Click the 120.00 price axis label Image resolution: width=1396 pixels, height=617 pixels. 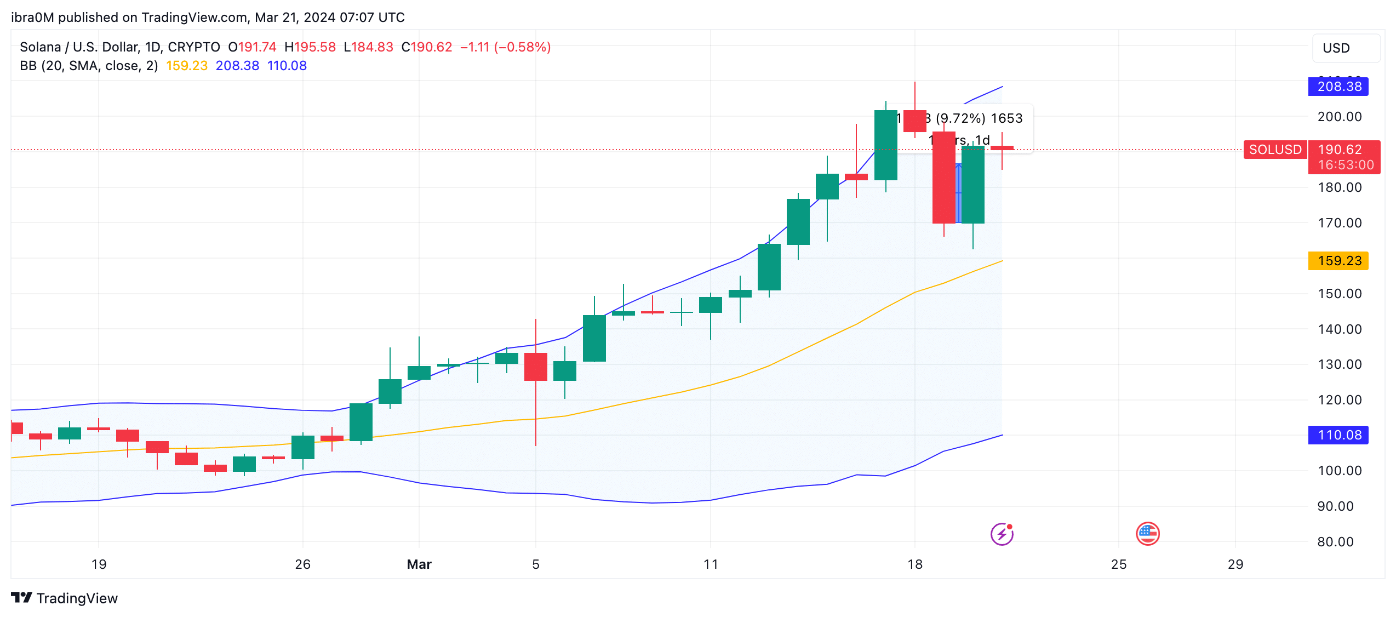(x=1340, y=400)
